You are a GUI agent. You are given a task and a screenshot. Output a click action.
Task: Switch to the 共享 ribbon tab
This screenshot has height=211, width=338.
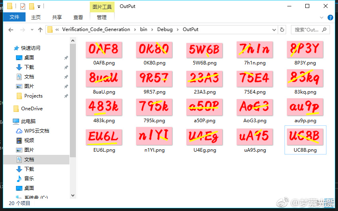[x=57, y=17]
